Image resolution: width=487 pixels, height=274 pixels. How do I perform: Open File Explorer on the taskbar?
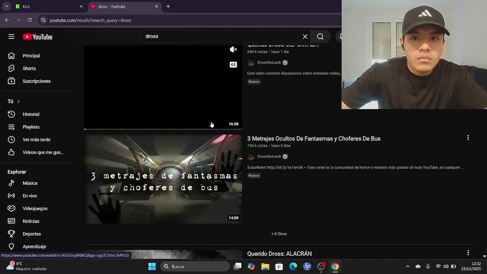coord(265,266)
